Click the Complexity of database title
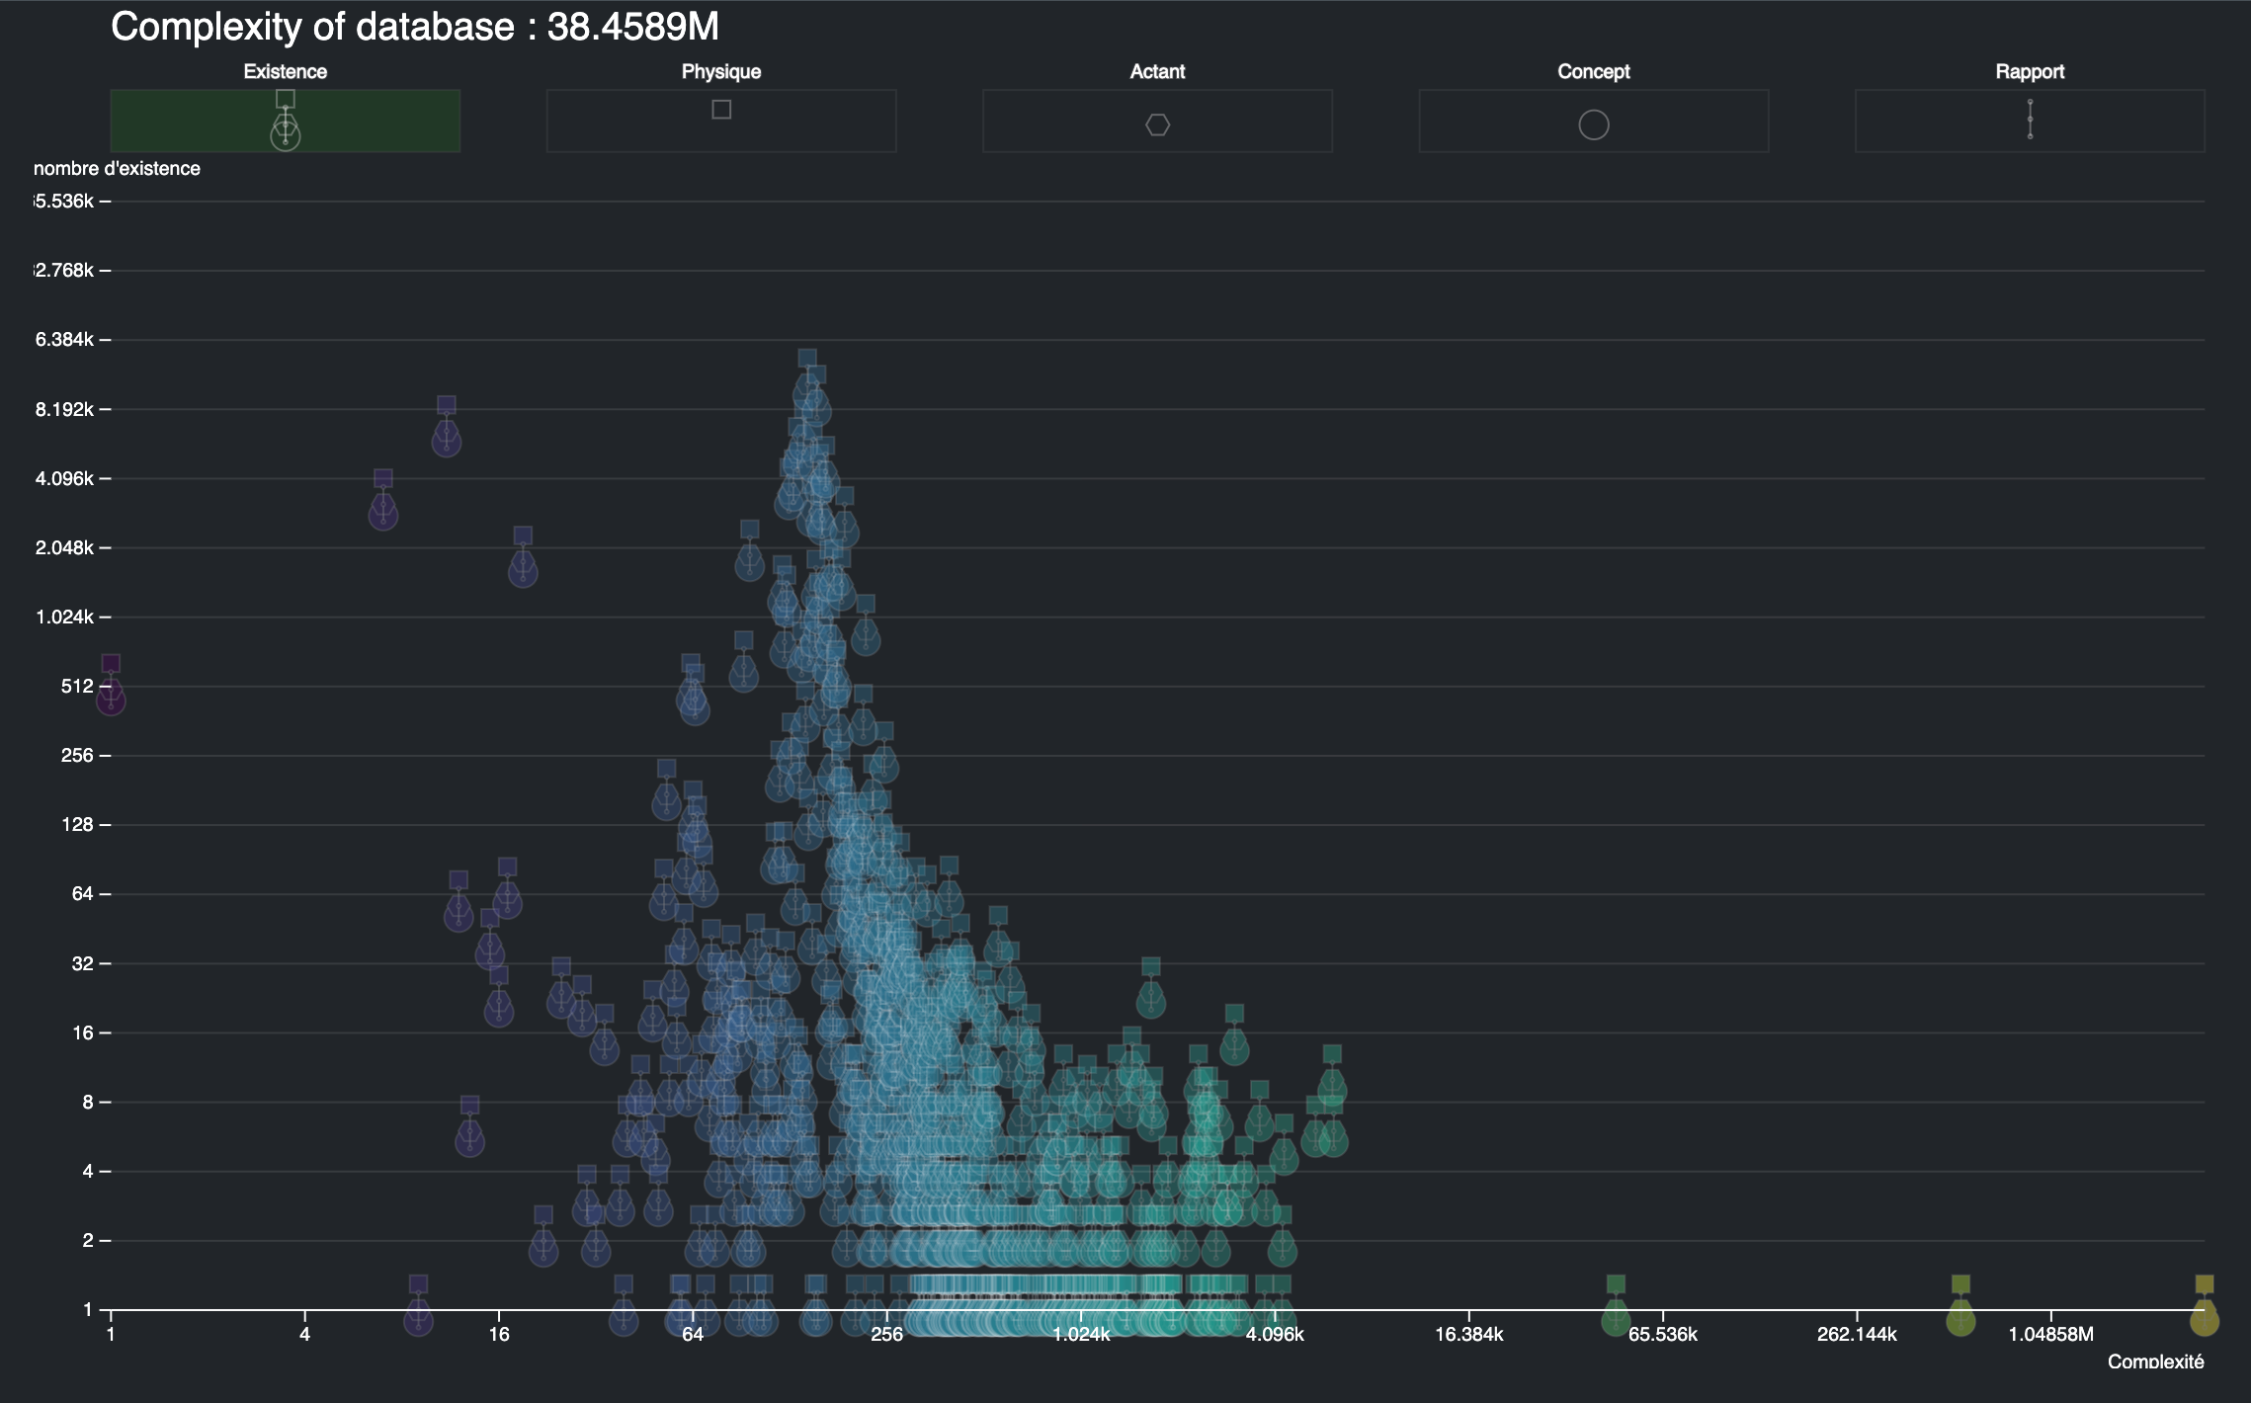This screenshot has width=2251, height=1403. (x=415, y=27)
